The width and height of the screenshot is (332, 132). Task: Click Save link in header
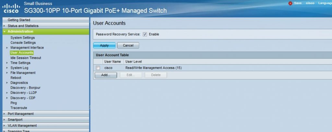tap(298, 3)
